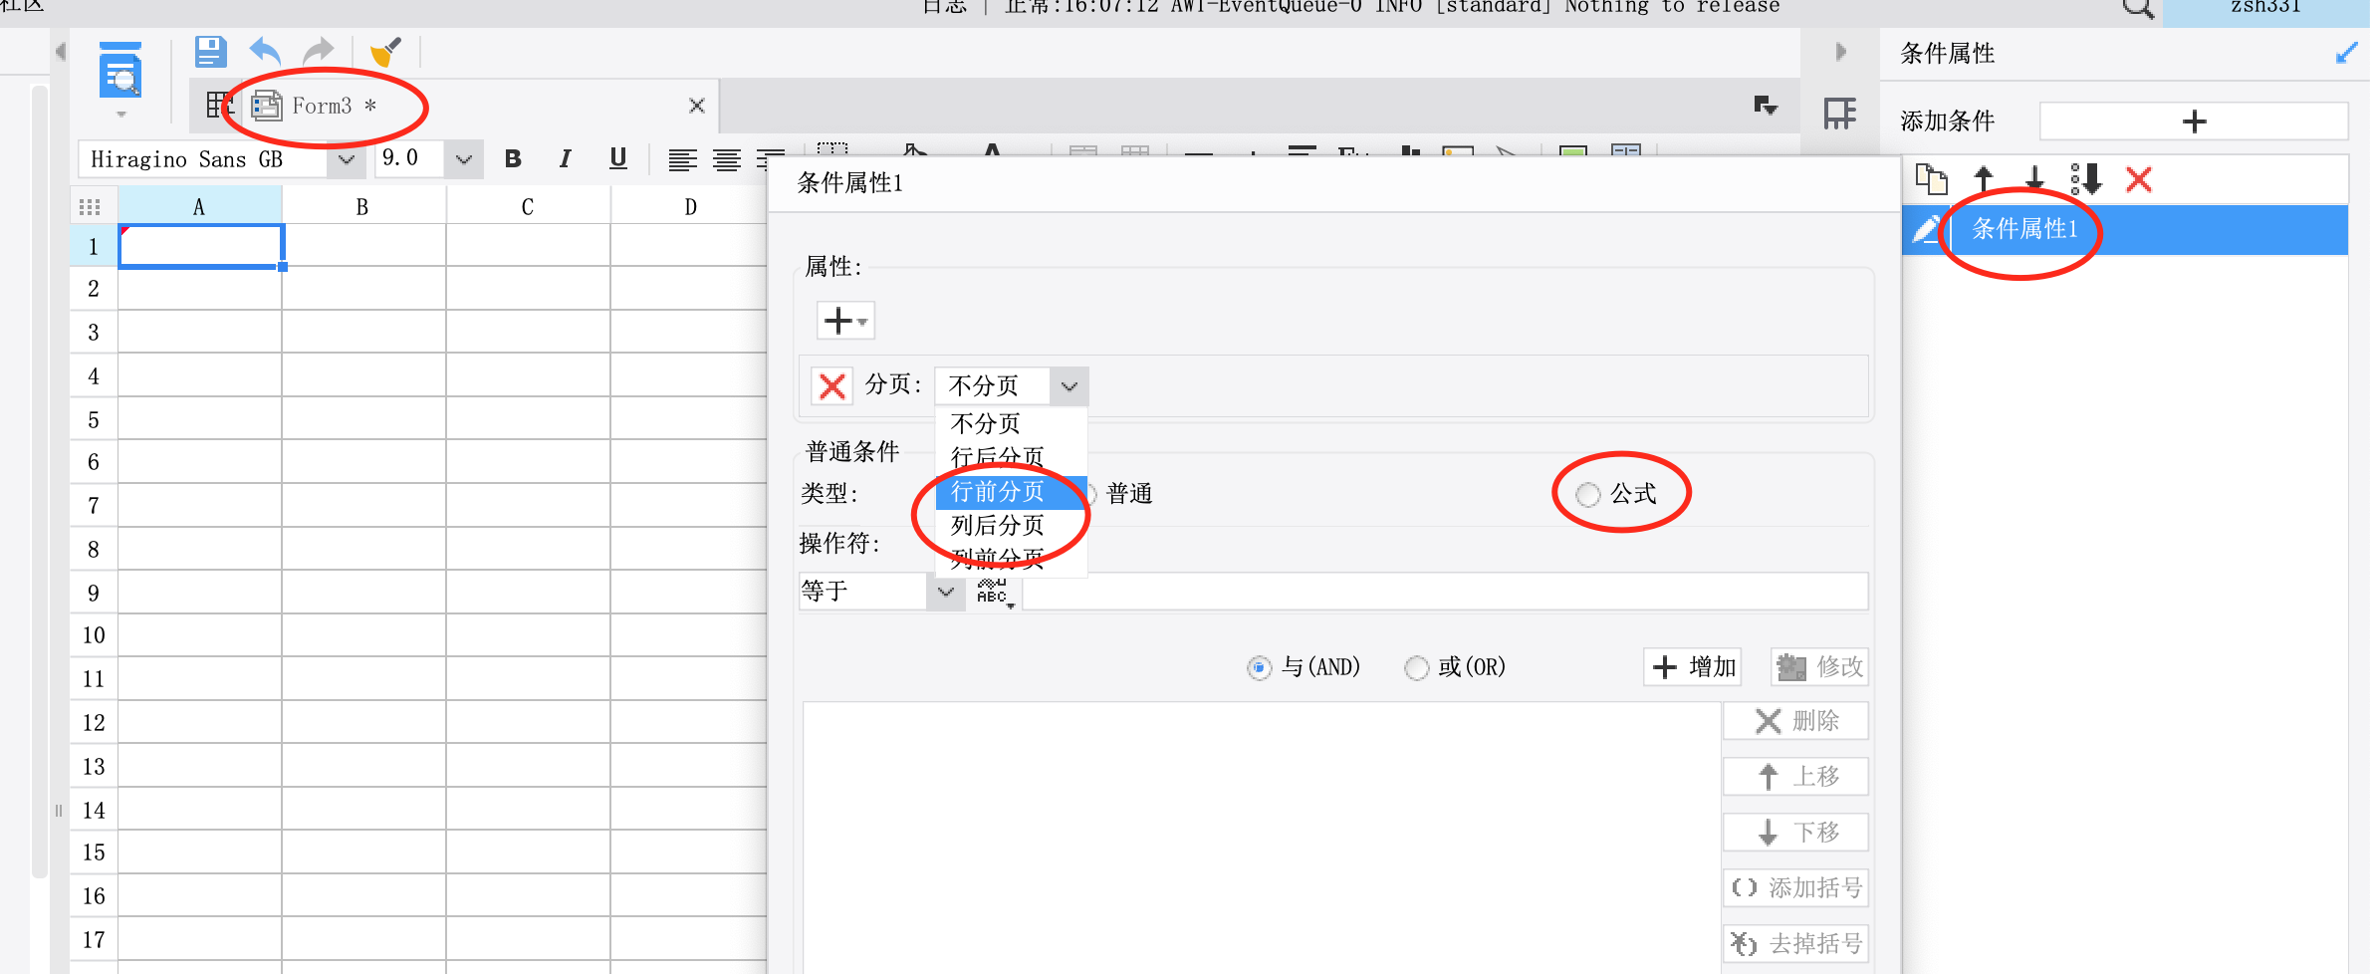Click the 删除 button
2370x974 pixels.
(x=1796, y=721)
